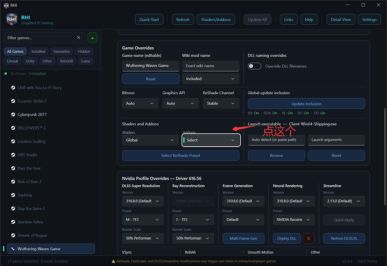Click the Browse executable button
This screenshot has height=266, width=387.
tap(277, 155)
